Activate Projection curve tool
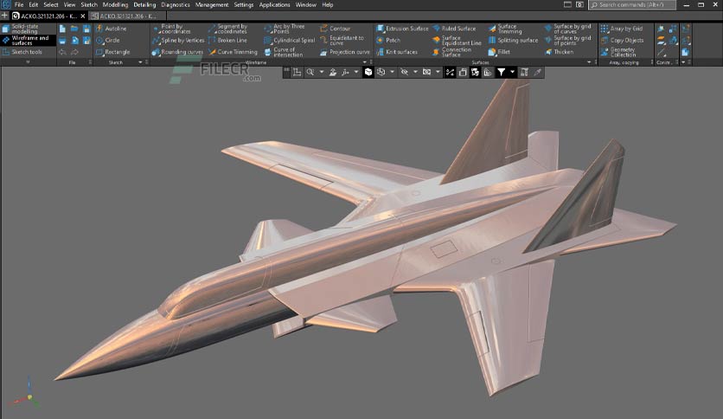723x419 pixels. pos(345,52)
